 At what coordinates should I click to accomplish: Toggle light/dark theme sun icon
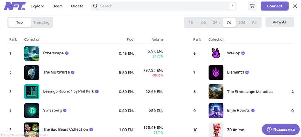point(295,6)
